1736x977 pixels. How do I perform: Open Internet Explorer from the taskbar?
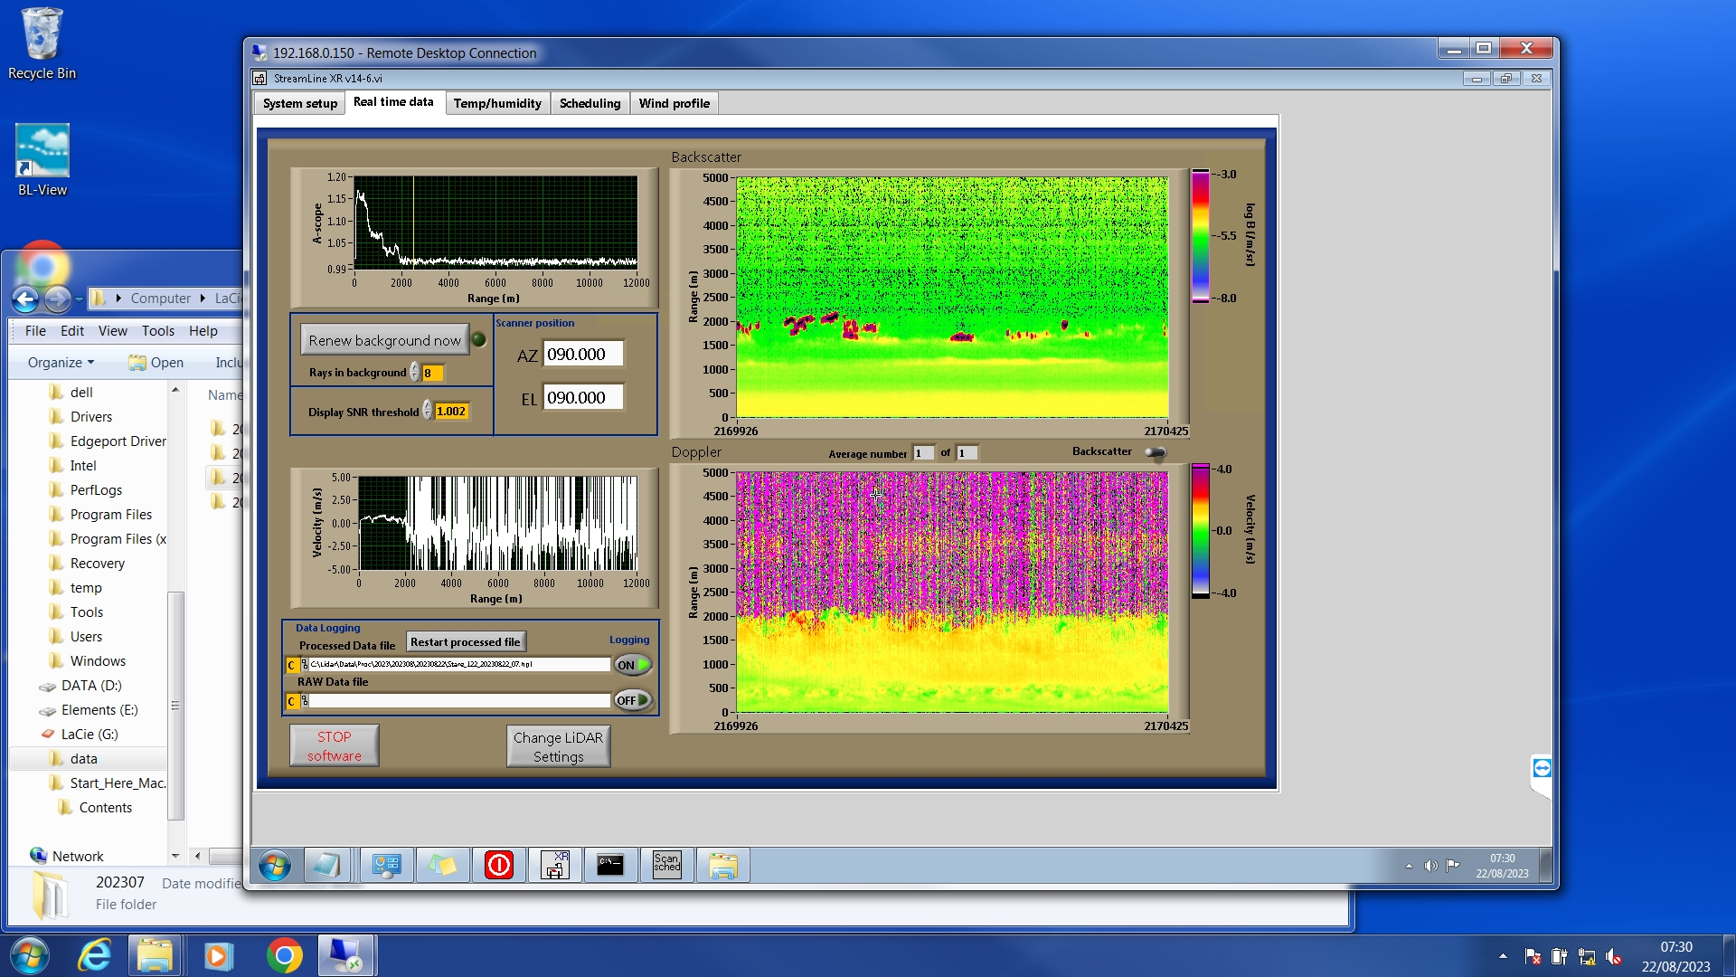(x=94, y=956)
